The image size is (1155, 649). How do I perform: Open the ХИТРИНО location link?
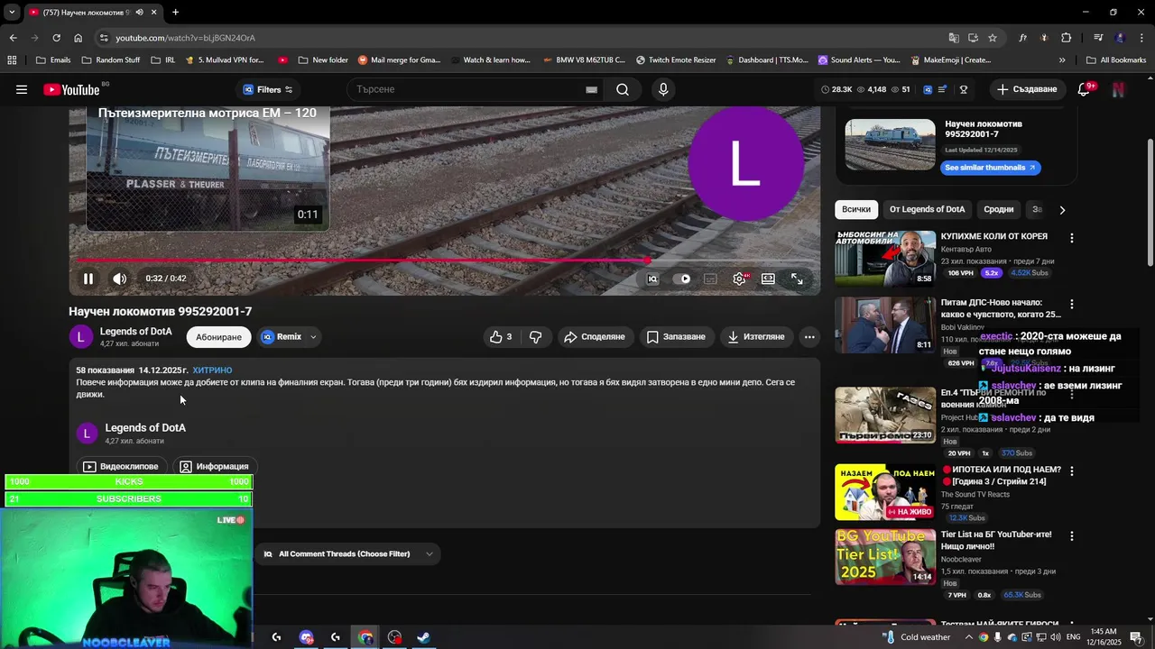pyautogui.click(x=212, y=370)
